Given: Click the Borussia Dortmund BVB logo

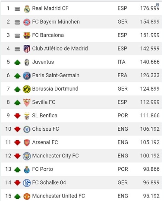Looking at the screenshot, I should coord(27,89).
